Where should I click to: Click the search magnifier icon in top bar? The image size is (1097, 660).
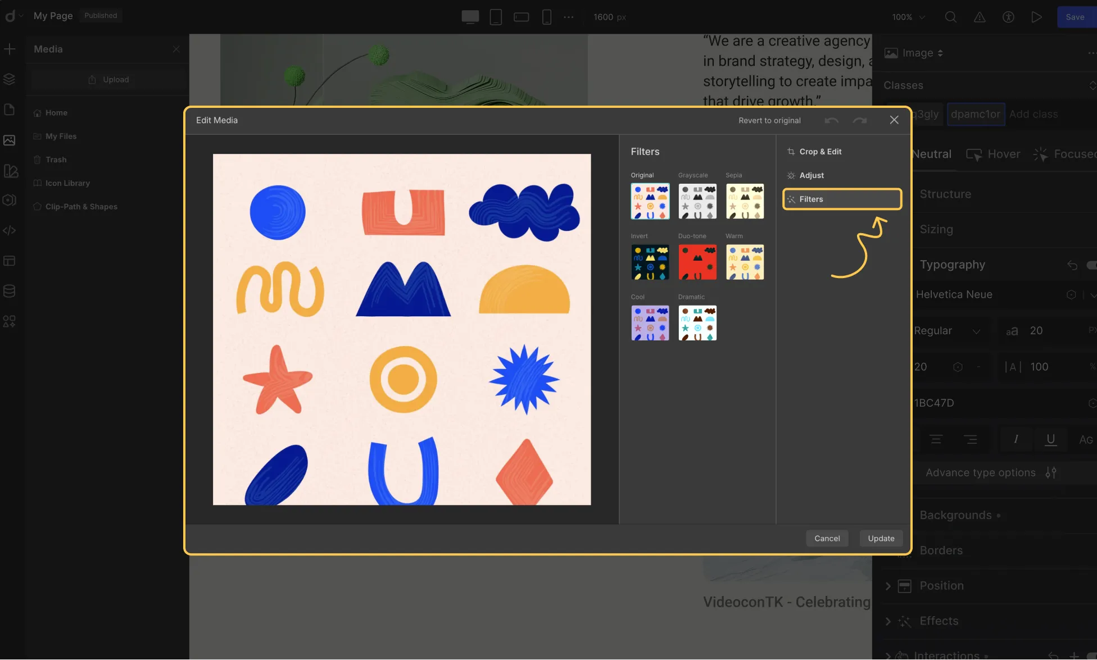[951, 17]
